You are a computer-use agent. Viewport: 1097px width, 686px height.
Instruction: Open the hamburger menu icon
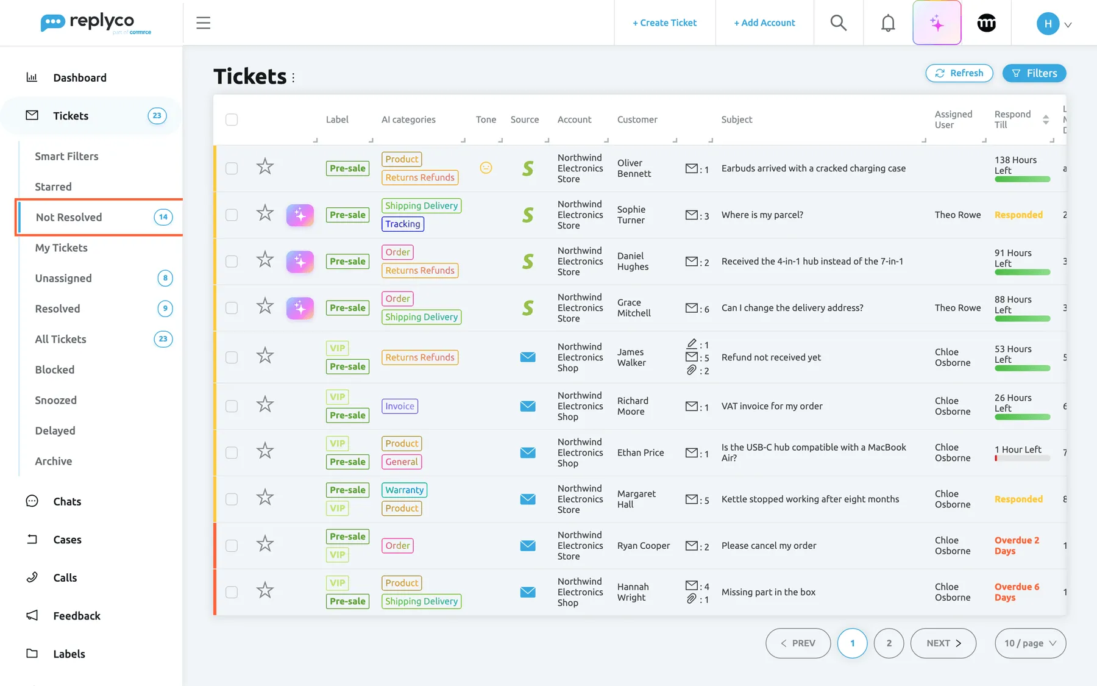tap(203, 23)
